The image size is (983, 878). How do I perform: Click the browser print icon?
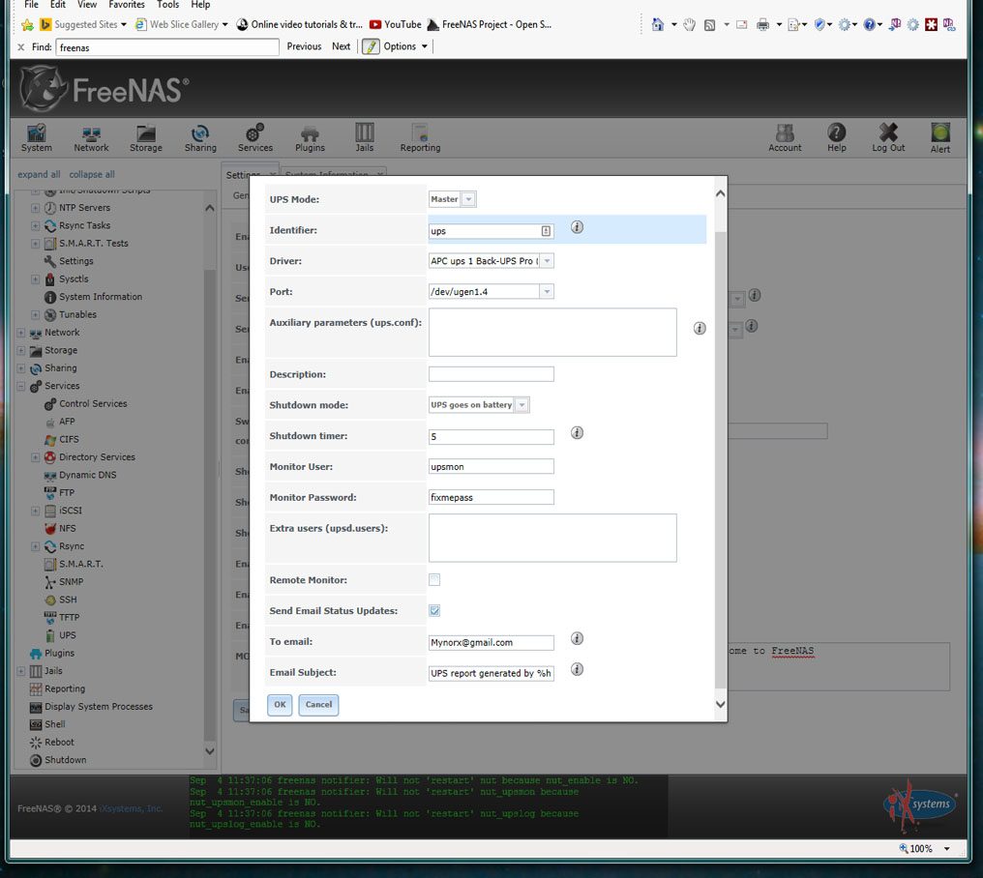coord(762,24)
